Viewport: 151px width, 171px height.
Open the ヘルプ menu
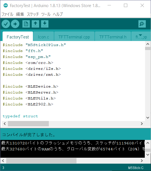pyautogui.click(x=58, y=14)
